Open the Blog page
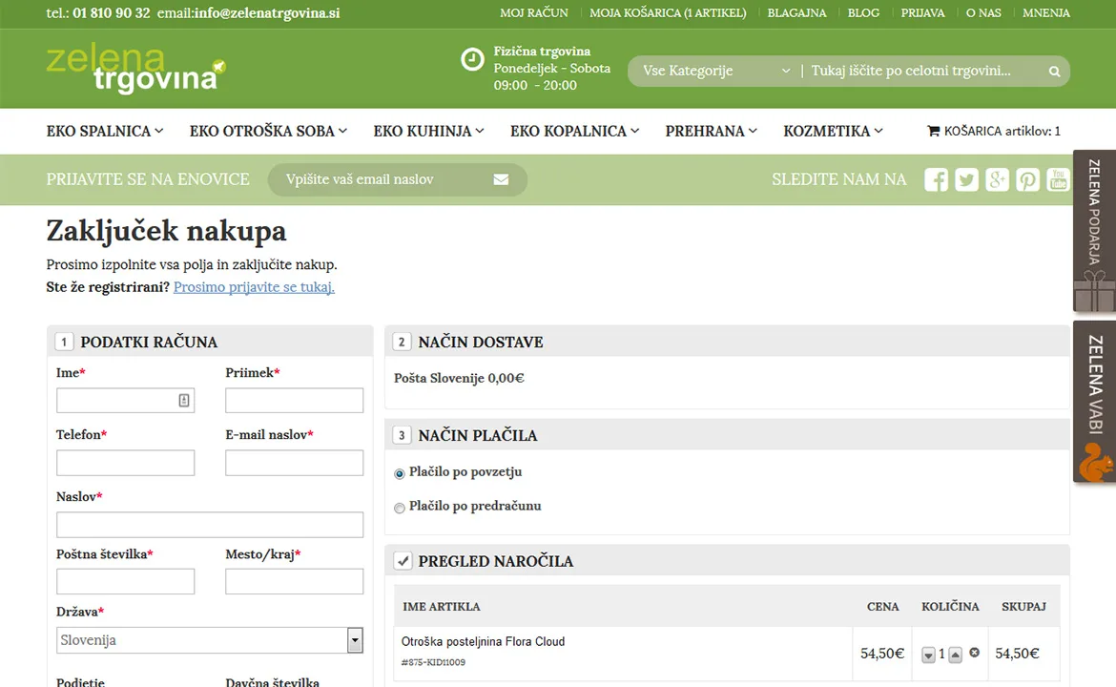The image size is (1116, 687). coord(863,12)
